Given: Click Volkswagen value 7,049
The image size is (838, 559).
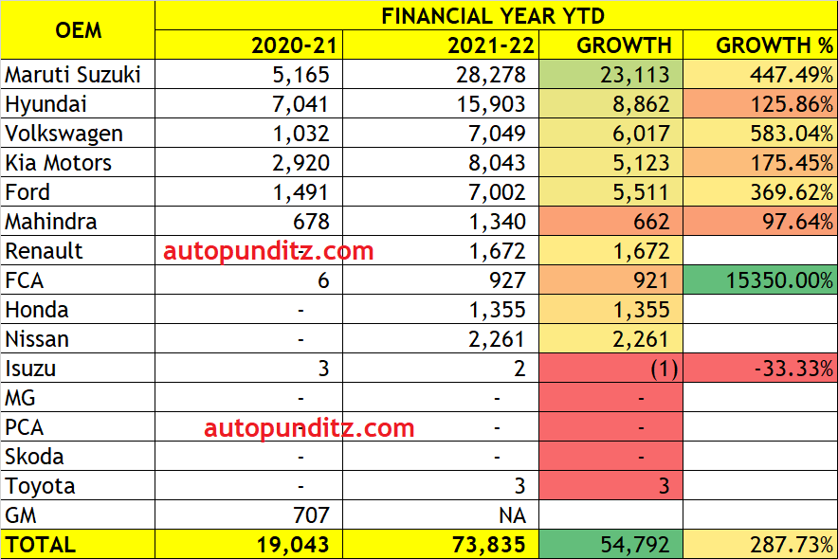Looking at the screenshot, I should tap(497, 134).
